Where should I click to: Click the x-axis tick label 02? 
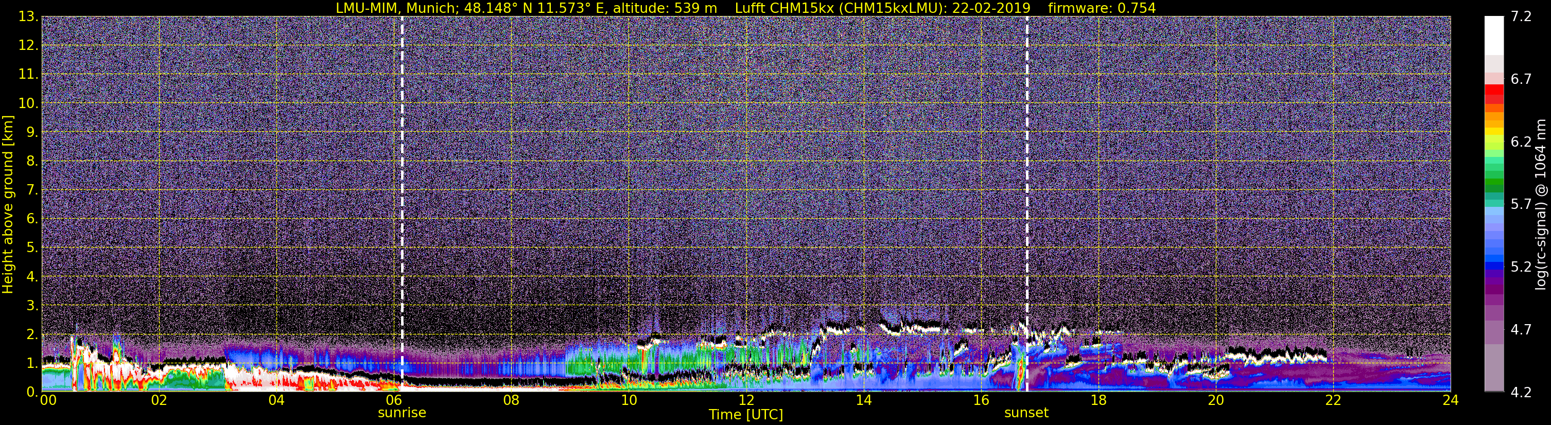pos(159,400)
